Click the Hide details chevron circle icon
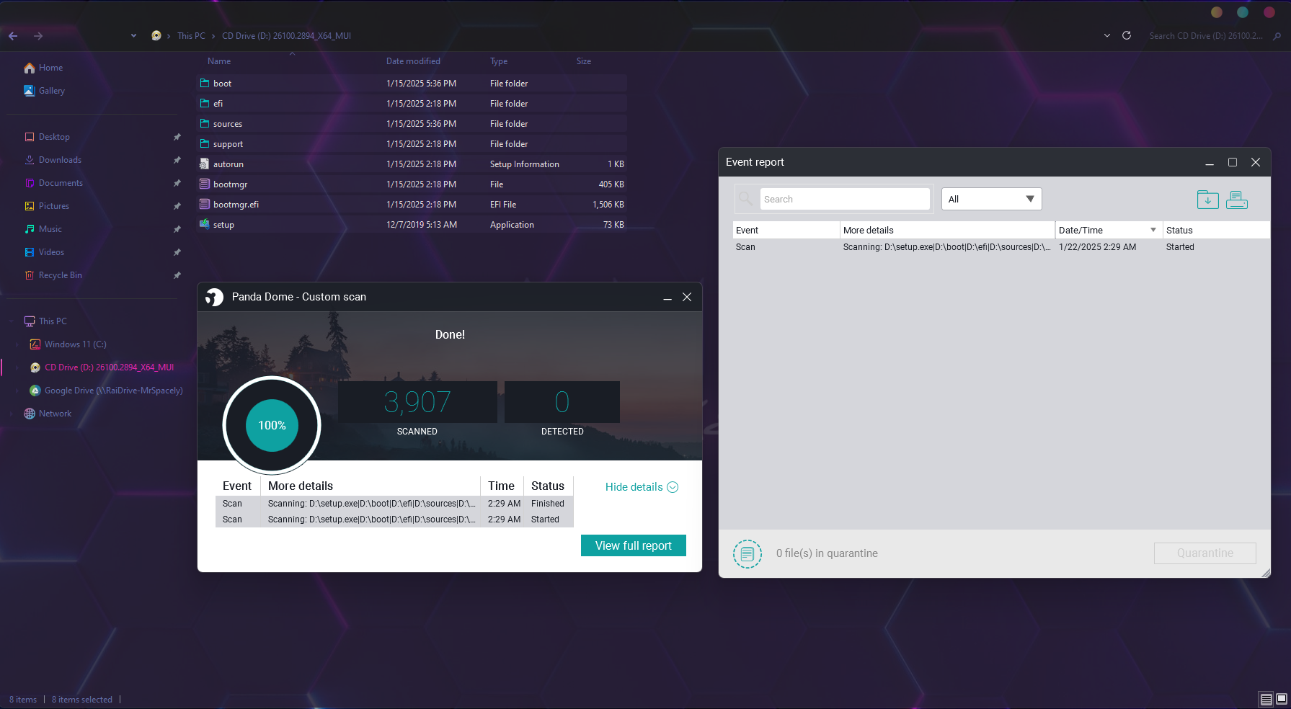Viewport: 1291px width, 709px height. point(673,487)
